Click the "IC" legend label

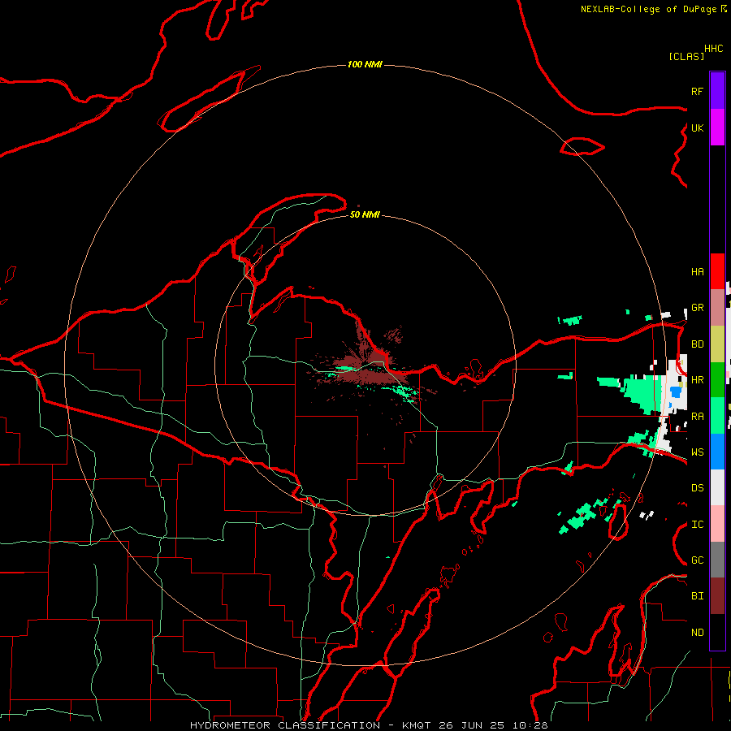tap(697, 525)
